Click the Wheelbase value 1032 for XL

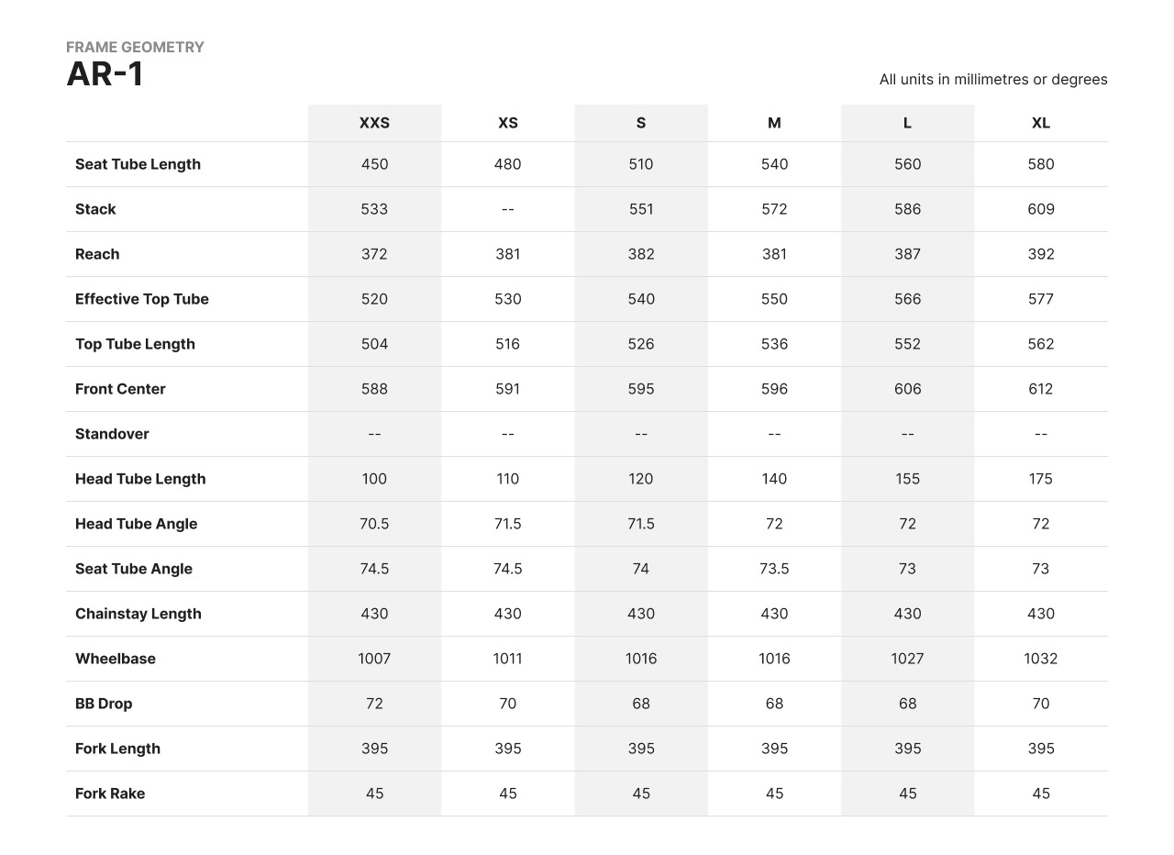(1040, 659)
